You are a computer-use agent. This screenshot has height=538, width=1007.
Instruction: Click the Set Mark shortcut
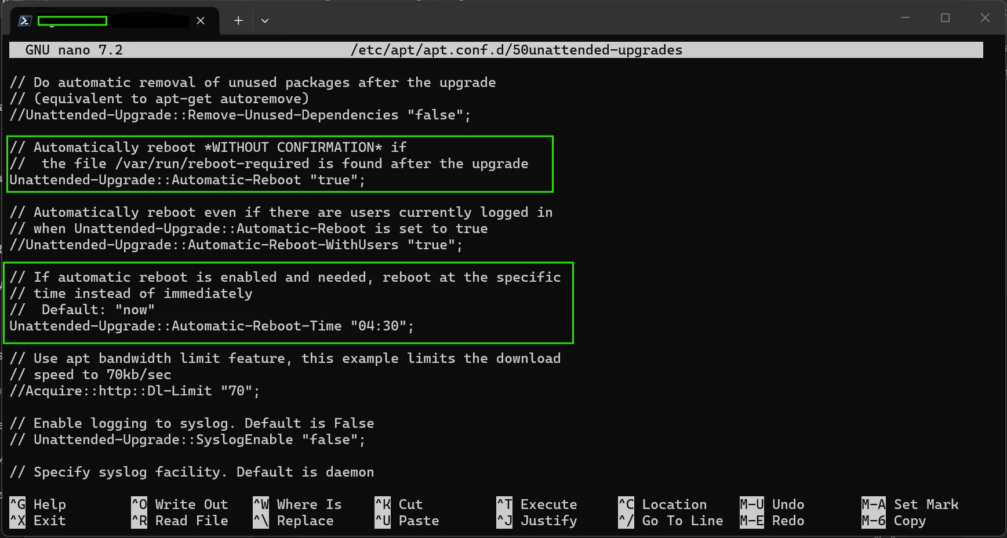pyautogui.click(x=910, y=504)
